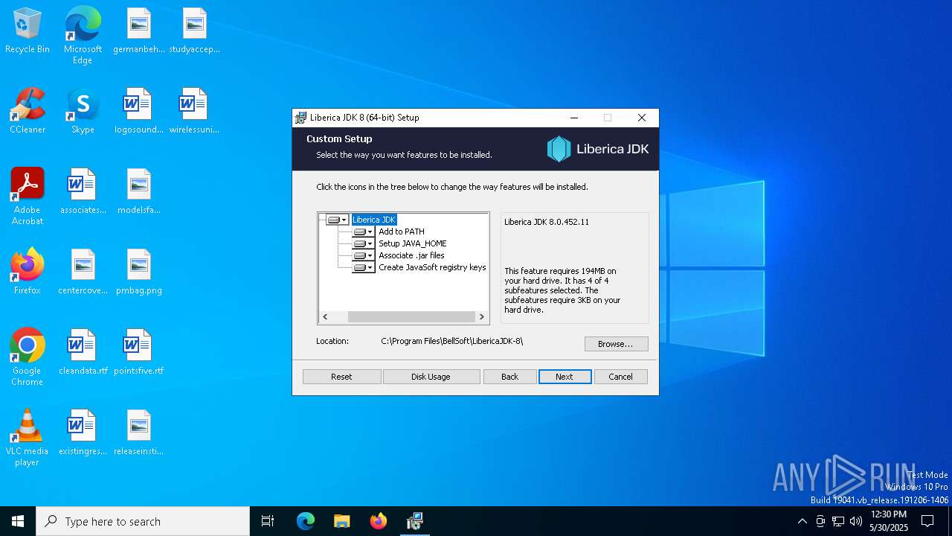Cancel the Liberica JDK setup
This screenshot has width=952, height=536.
(620, 377)
